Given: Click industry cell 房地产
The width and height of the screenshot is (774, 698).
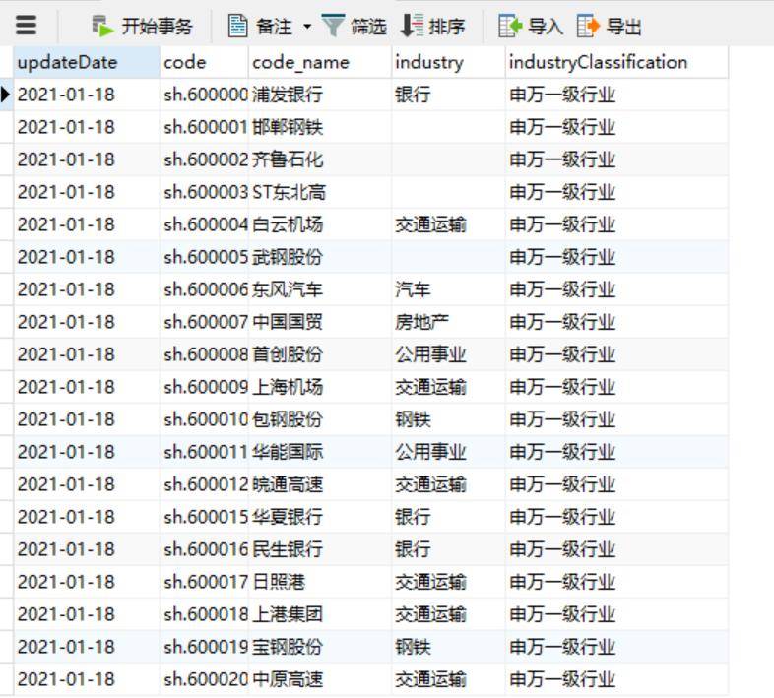Looking at the screenshot, I should 448,322.
